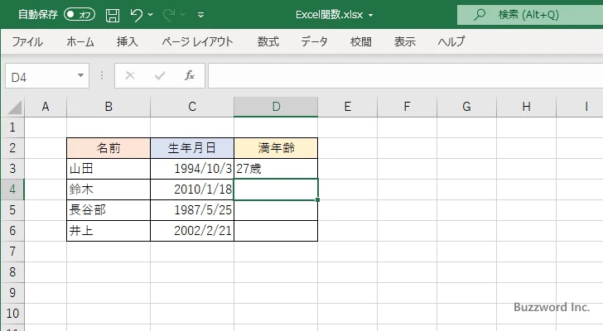603x331 pixels.
Task: Select the cell containing 山田
Action: point(109,169)
